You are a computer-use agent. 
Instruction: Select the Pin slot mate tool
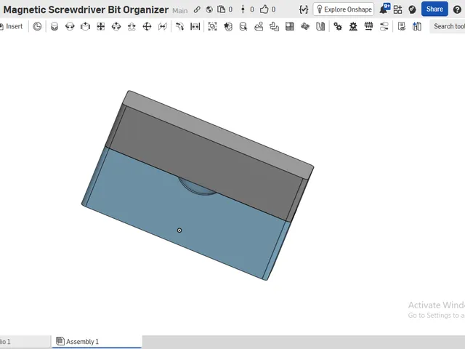(132, 26)
